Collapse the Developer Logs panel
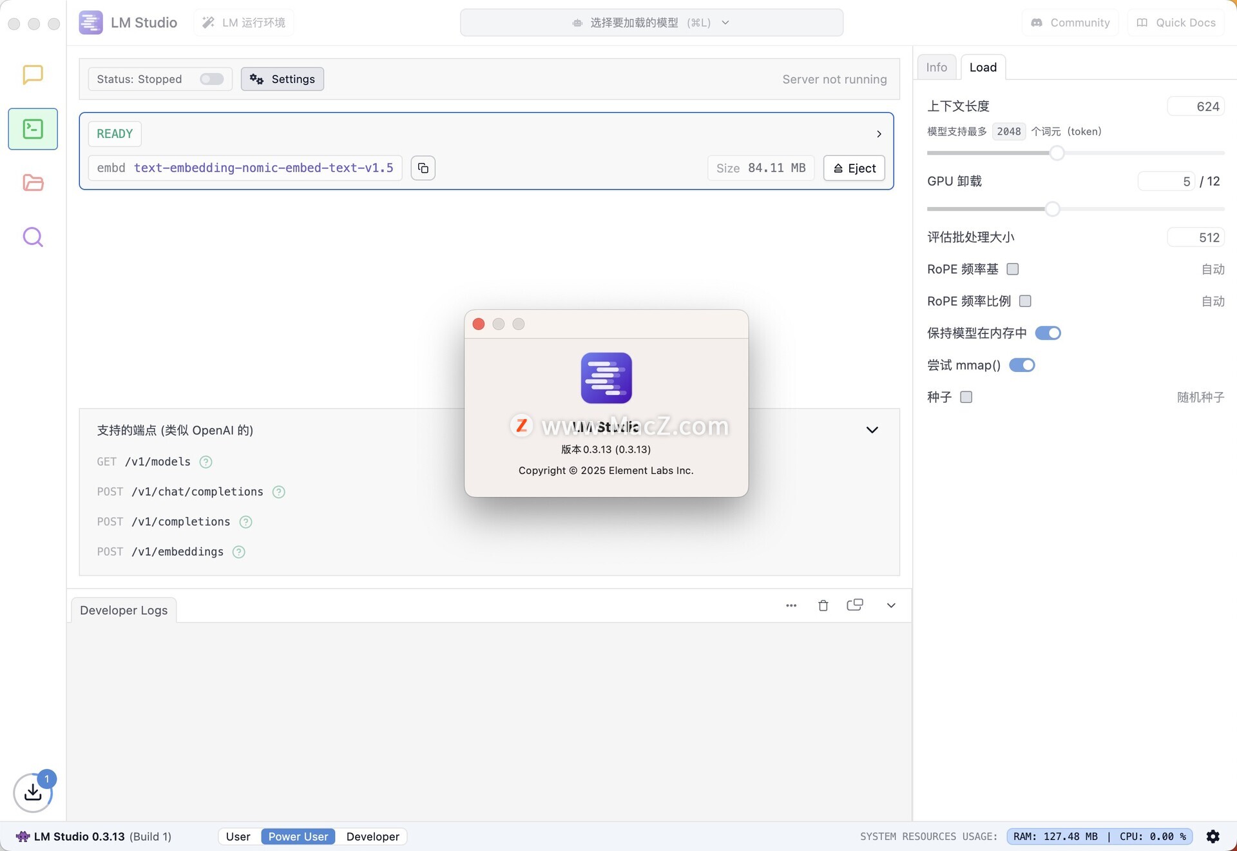Image resolution: width=1237 pixels, height=851 pixels. point(891,605)
